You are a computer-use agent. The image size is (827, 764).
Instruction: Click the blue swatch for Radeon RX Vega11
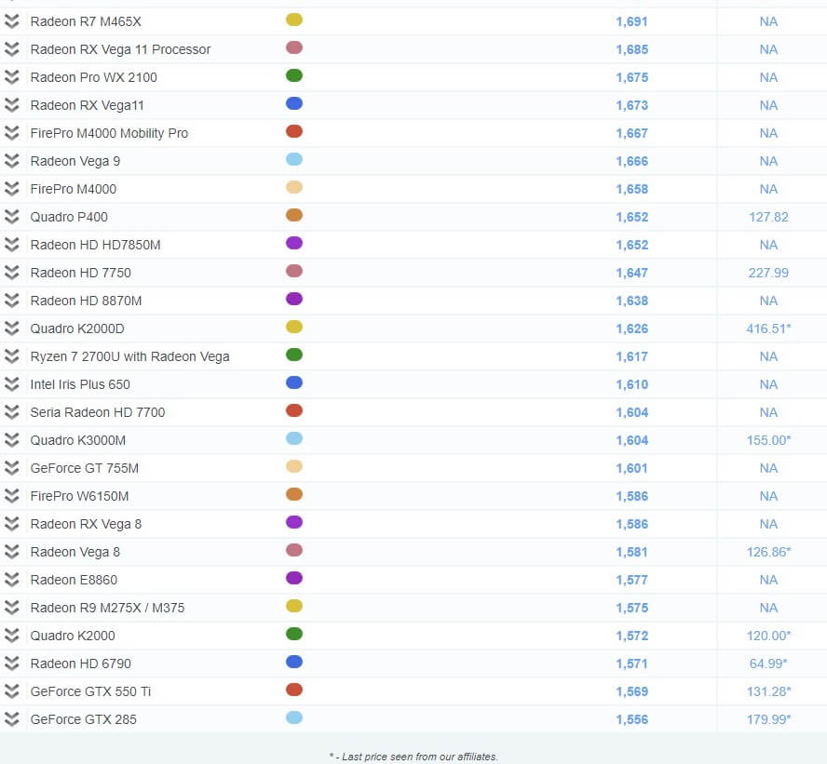pos(294,103)
